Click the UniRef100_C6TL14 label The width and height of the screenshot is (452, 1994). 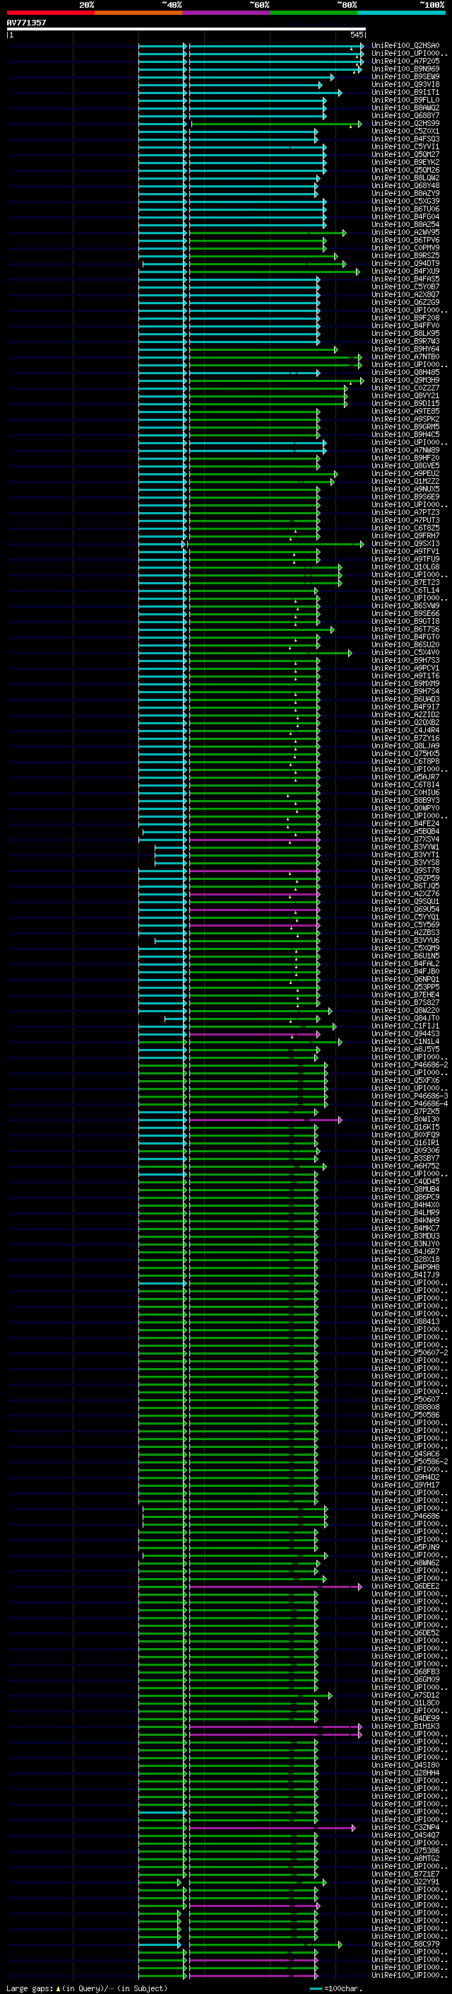[405, 591]
